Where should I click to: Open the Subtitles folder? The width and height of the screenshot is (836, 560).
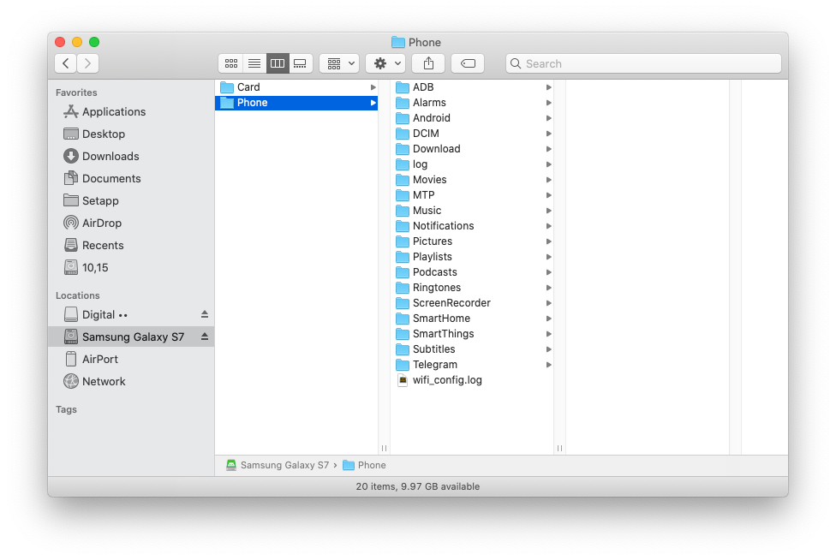pos(472,349)
